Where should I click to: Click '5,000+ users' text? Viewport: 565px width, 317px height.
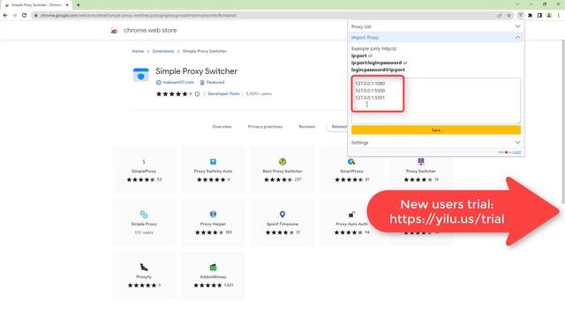pos(259,94)
